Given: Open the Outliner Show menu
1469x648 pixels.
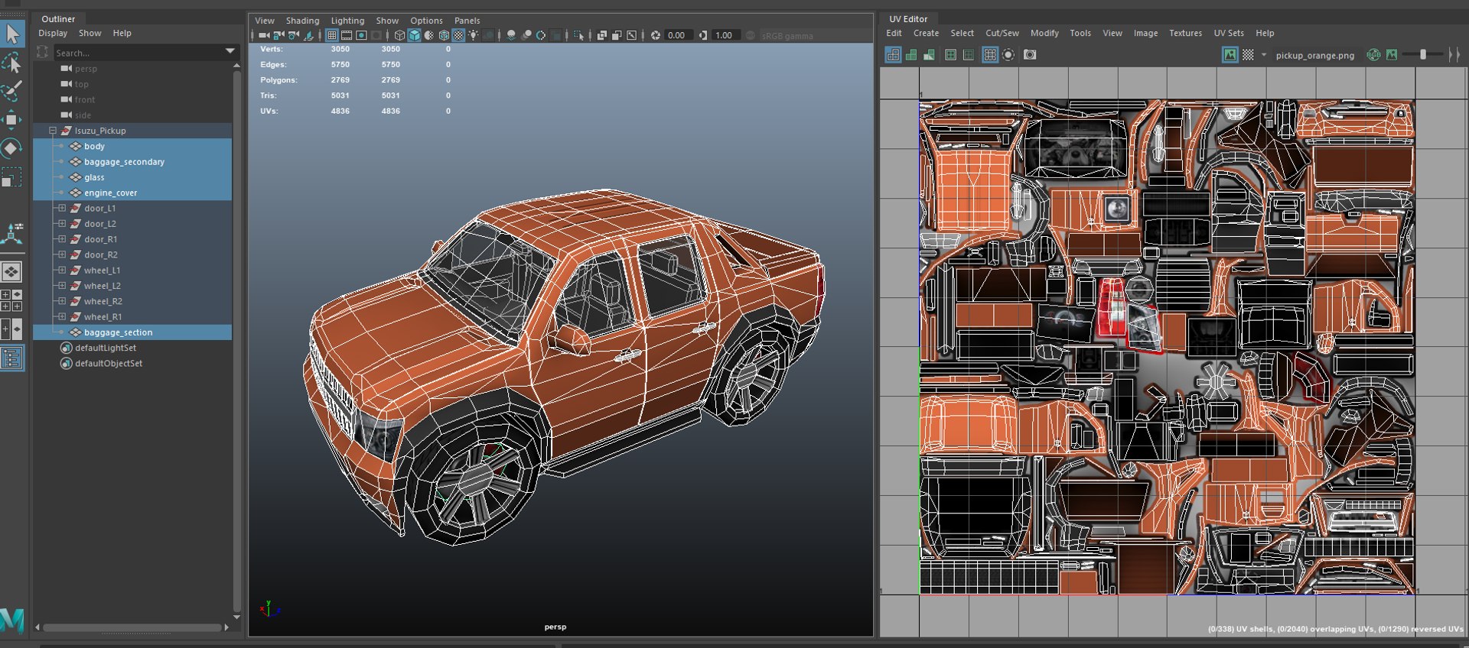Looking at the screenshot, I should (90, 33).
